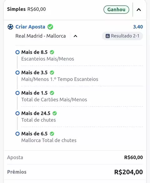Viewport: 150px width, 183px height.
Task: Click the R$204,00 Prêmios amount
Action: 128,172
